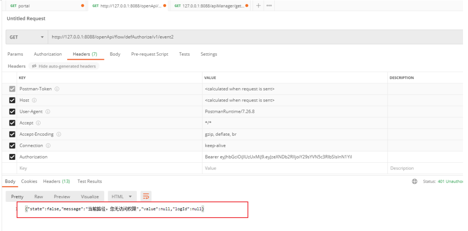Select the Headers (7) request tab

coord(85,54)
